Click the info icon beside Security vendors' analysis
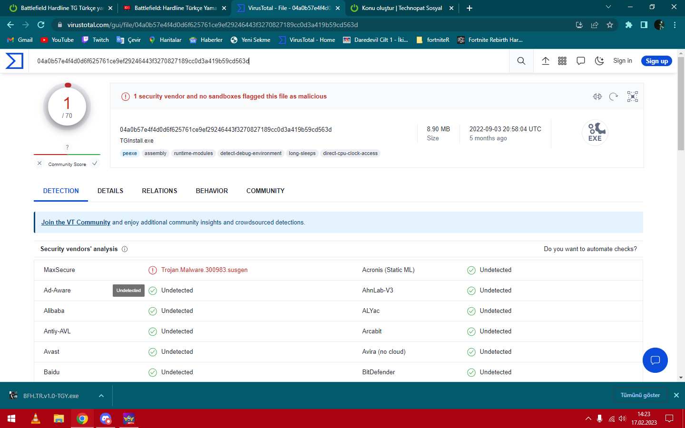The image size is (685, 428). point(125,249)
